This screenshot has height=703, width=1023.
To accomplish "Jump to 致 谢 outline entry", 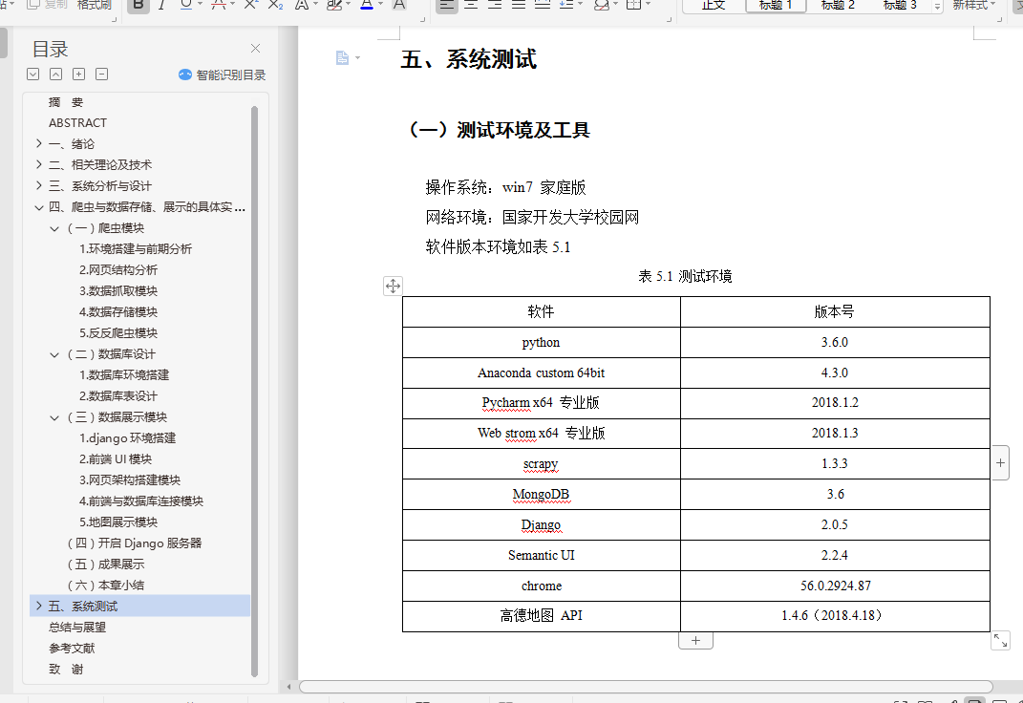I will pyautogui.click(x=66, y=669).
